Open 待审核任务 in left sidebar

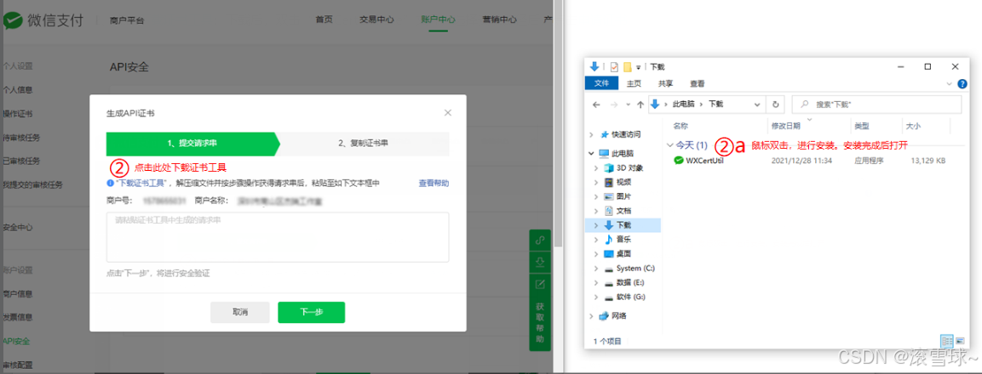coord(21,138)
